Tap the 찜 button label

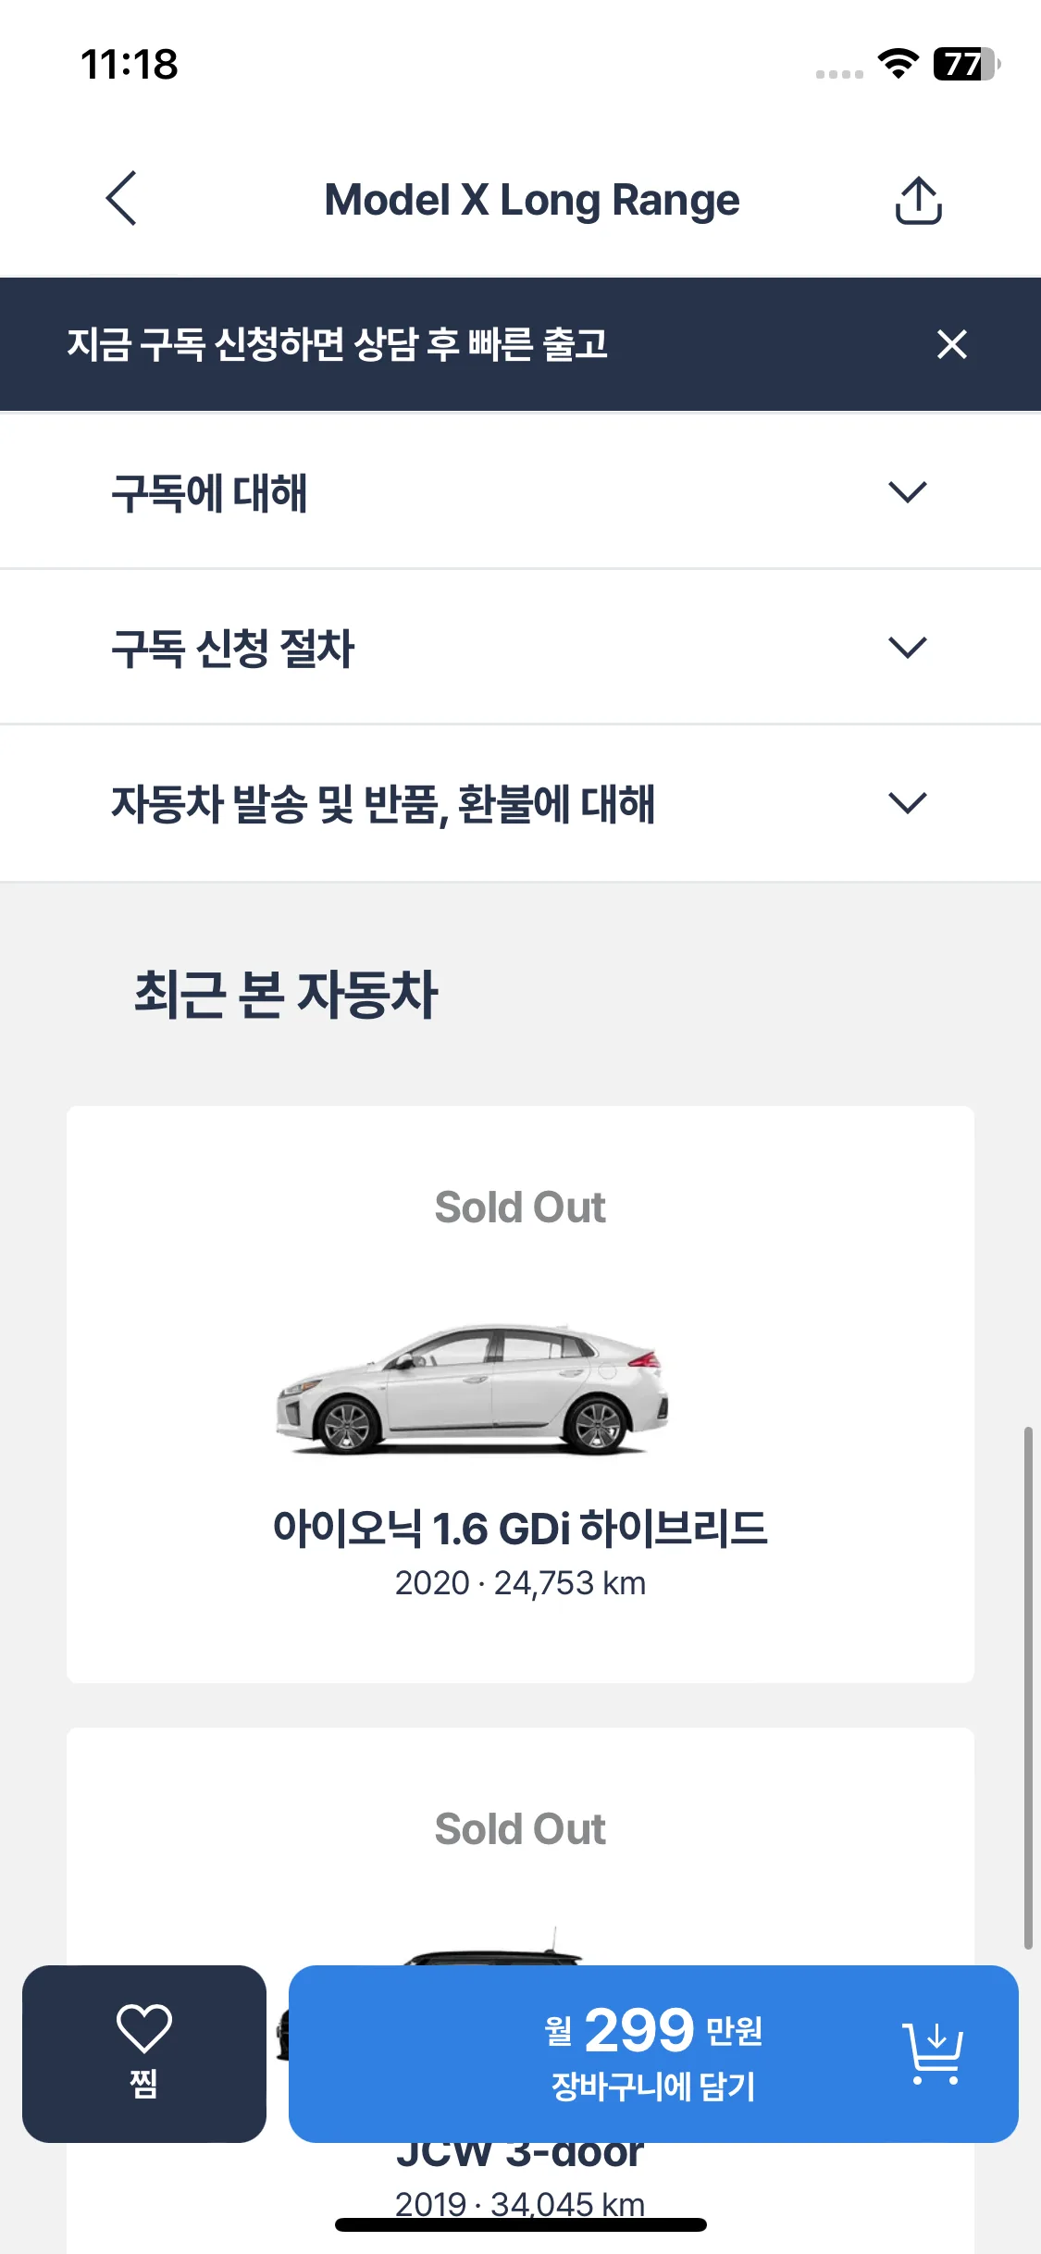click(x=144, y=2083)
